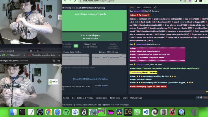This screenshot has height=117, width=208.
Task: Click translate icon in Bongacams address bar
Action: click(54, 61)
